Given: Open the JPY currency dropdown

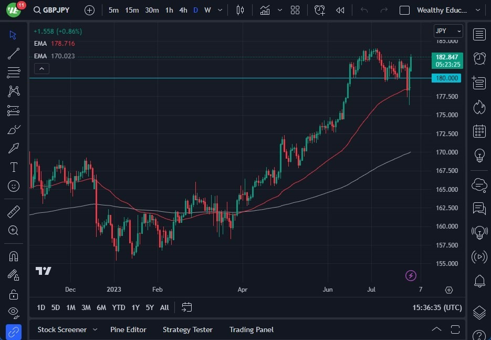Looking at the screenshot, I should (447, 31).
